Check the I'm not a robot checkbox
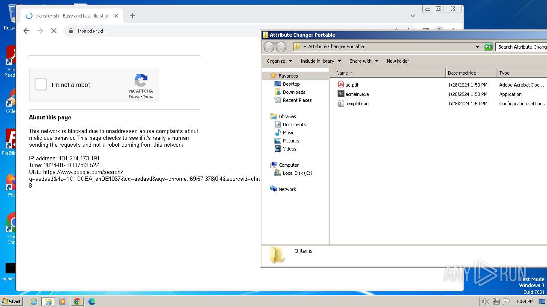The height and width of the screenshot is (307, 547). (x=41, y=84)
